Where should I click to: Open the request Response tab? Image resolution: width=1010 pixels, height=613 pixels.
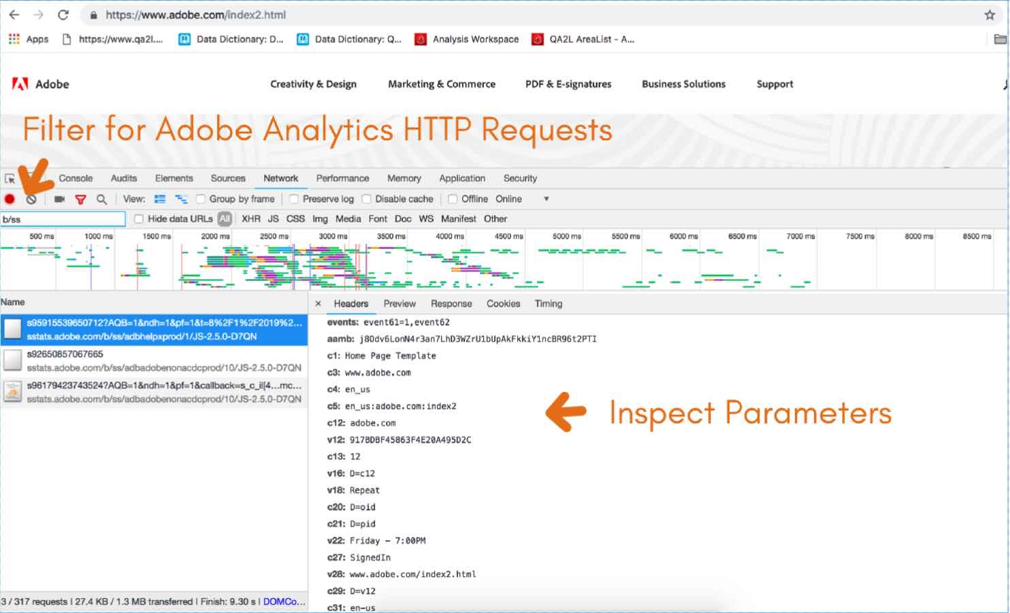pos(451,303)
